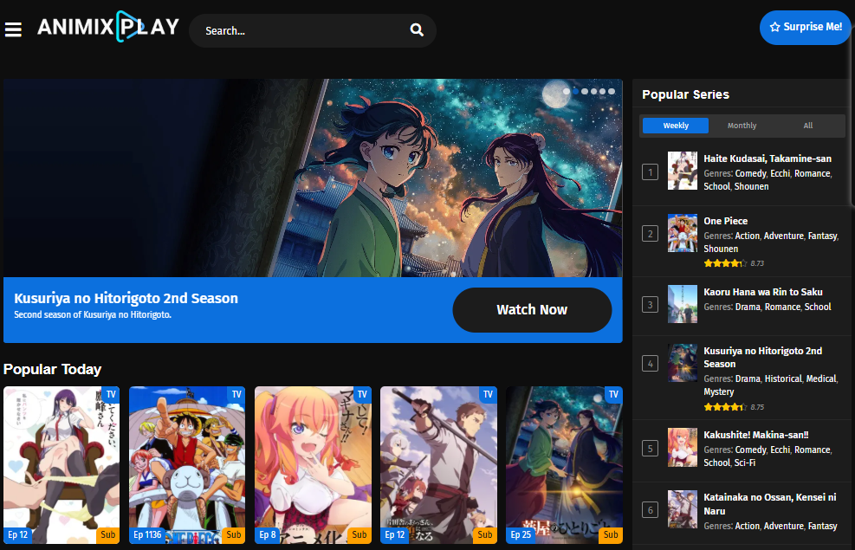Open One Piece in Popular Series
This screenshot has height=550, width=855.
click(725, 221)
